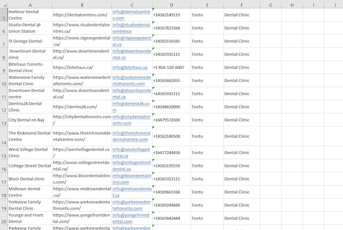The image size is (343, 230).
Task: Select phone cell +1 416-520-6007
Action: (x=171, y=68)
